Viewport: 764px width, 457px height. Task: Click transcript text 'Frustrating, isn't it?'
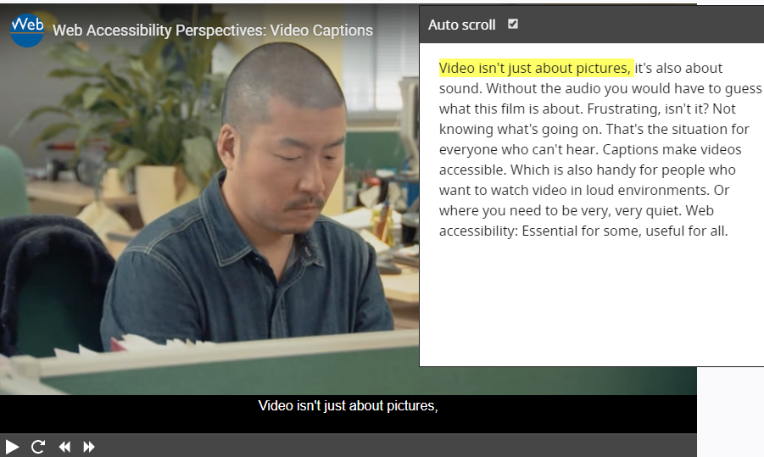tap(648, 109)
